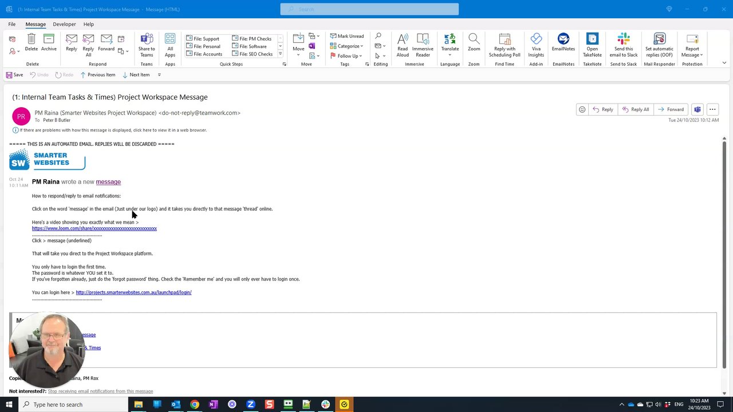Viewport: 733px width, 412px height.
Task: Click the loom.com share link
Action: point(94,228)
